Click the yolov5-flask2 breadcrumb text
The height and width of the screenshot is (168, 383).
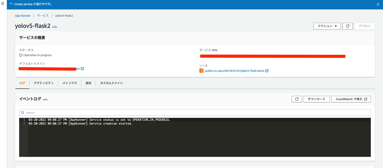(64, 16)
